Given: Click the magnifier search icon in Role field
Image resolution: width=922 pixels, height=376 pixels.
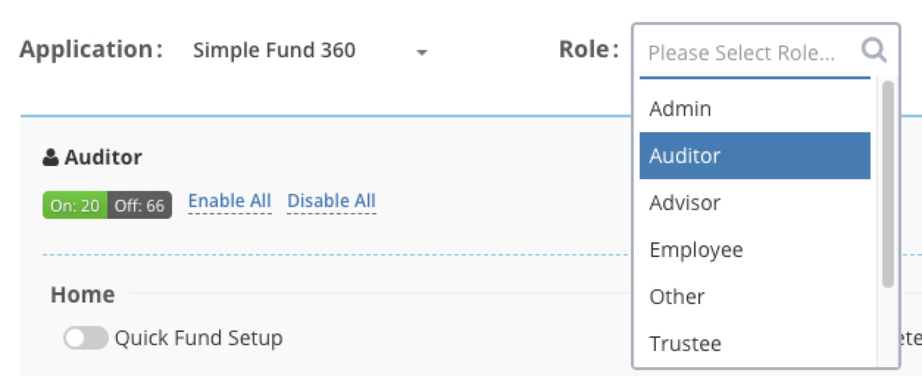Looking at the screenshot, I should (874, 51).
